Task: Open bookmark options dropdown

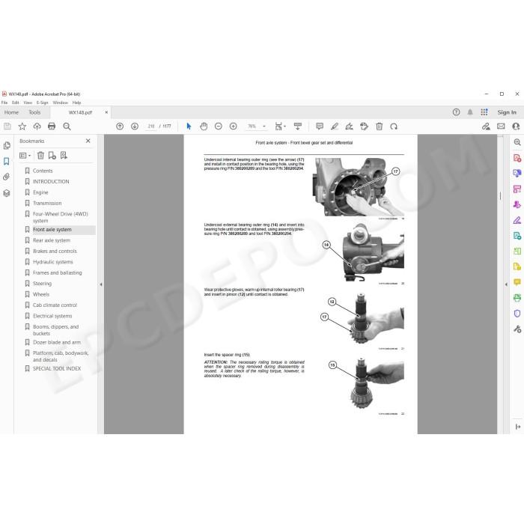Action: pos(25,156)
